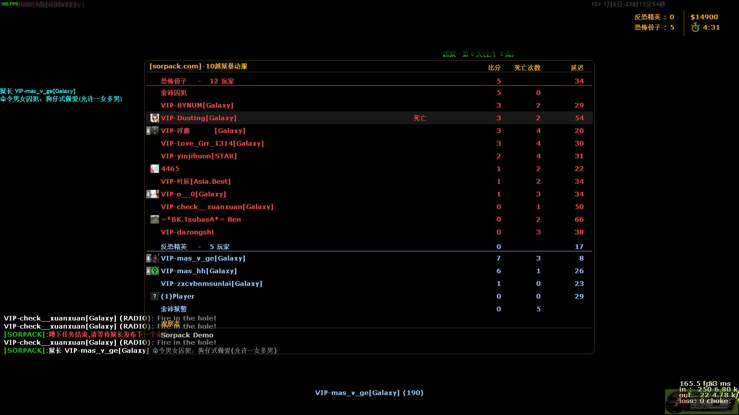Click avatar of player 4465

(154, 169)
